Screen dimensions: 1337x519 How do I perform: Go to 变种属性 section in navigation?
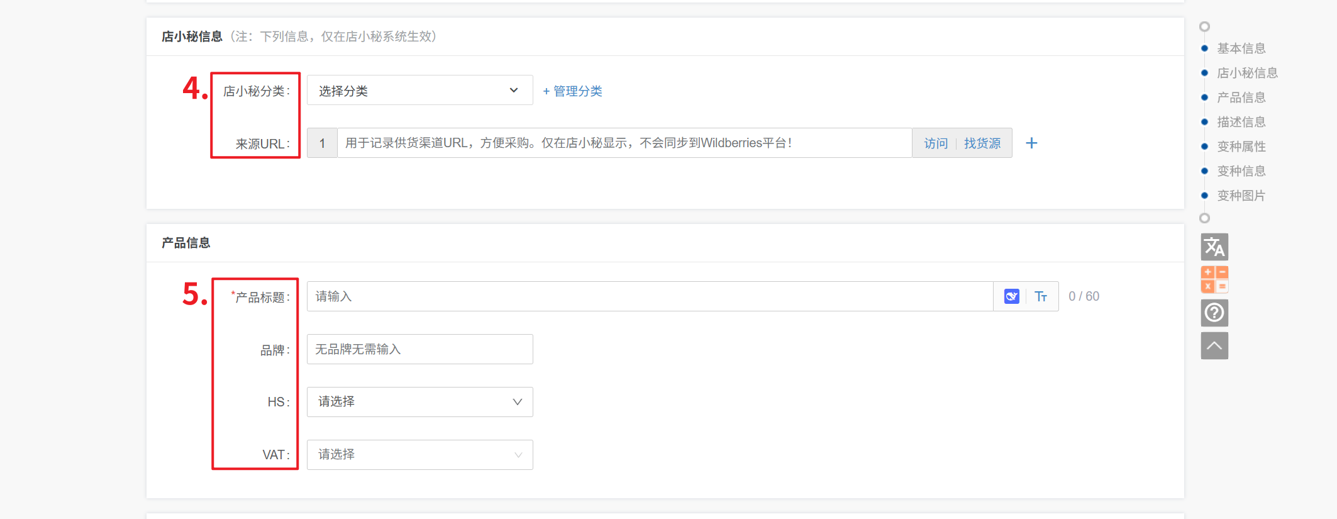tap(1241, 147)
